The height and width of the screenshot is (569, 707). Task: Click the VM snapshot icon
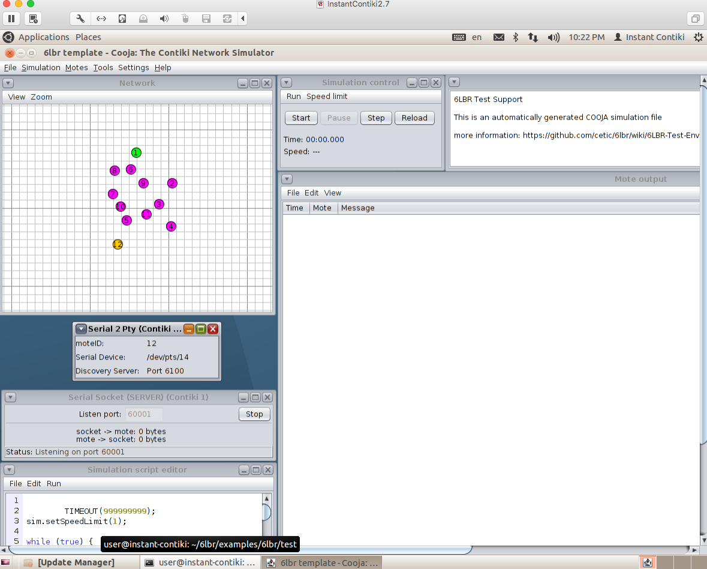tap(33, 19)
